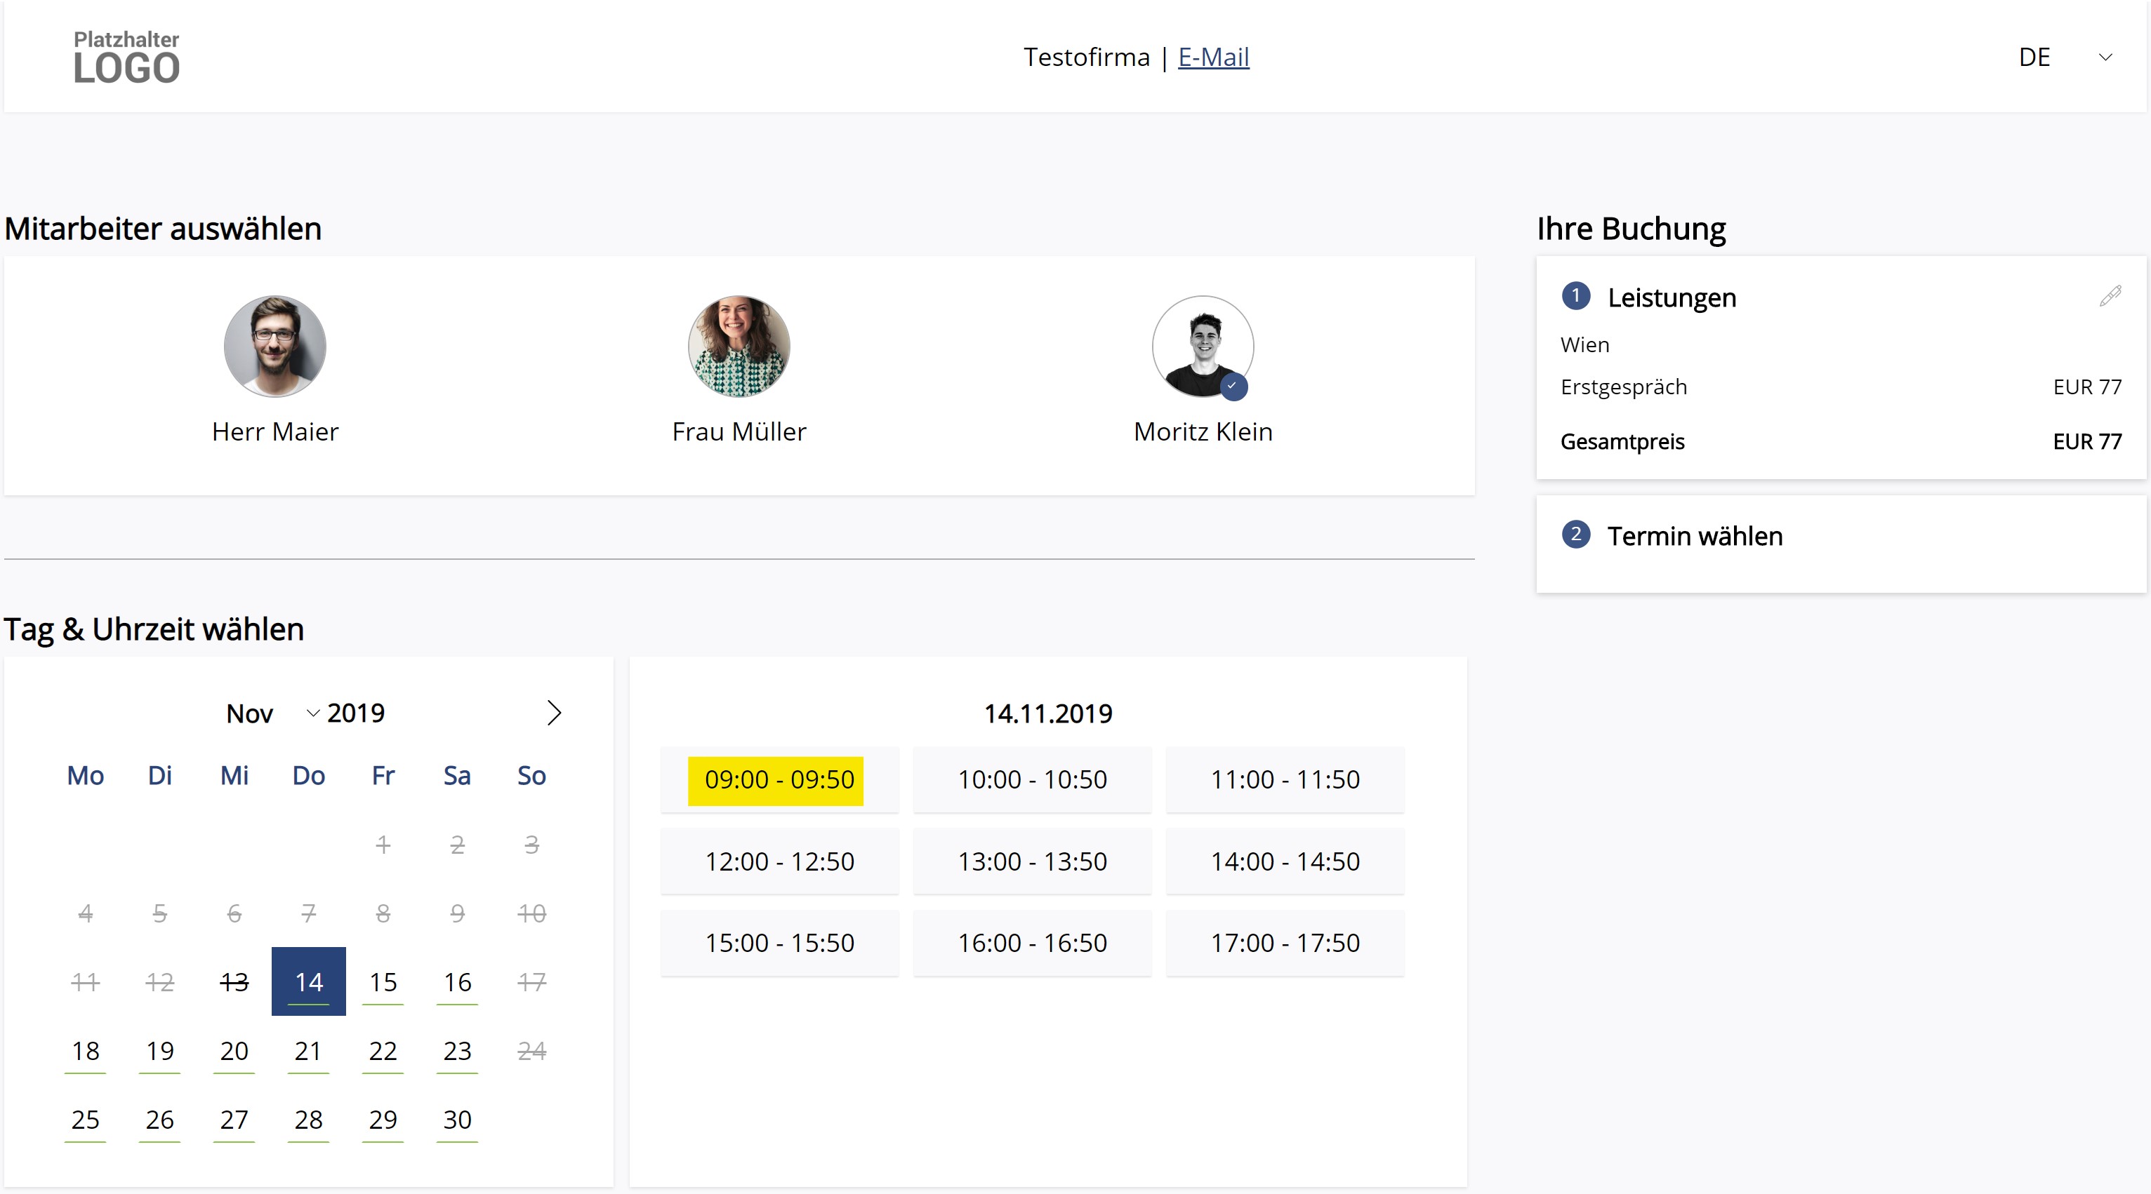Open the Nov month dropdown
The image size is (2151, 1194).
click(272, 713)
